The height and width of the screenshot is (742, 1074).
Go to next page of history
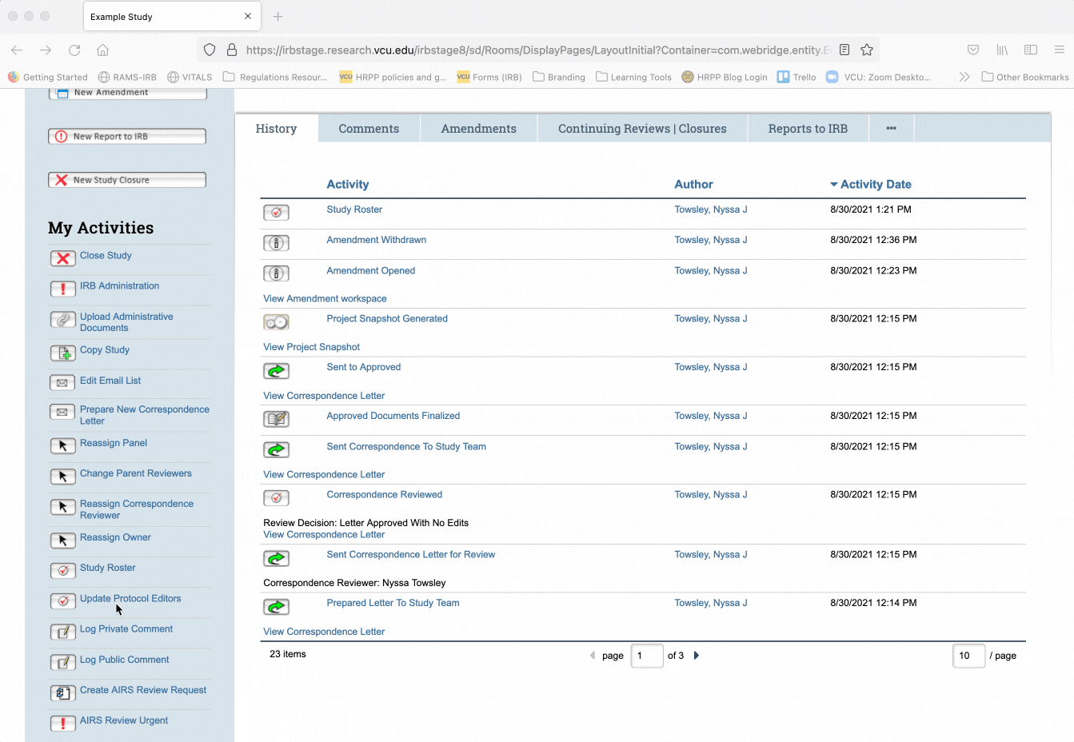pos(697,656)
